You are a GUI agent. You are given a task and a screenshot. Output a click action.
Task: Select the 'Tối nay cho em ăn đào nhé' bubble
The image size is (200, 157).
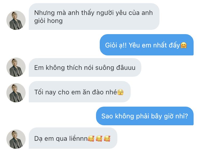click(80, 92)
